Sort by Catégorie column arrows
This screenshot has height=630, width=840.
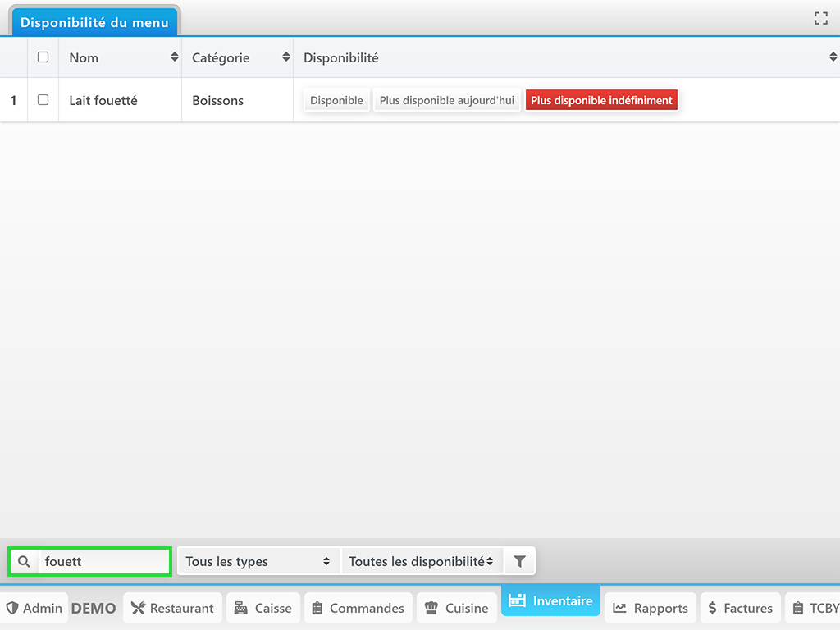point(285,57)
